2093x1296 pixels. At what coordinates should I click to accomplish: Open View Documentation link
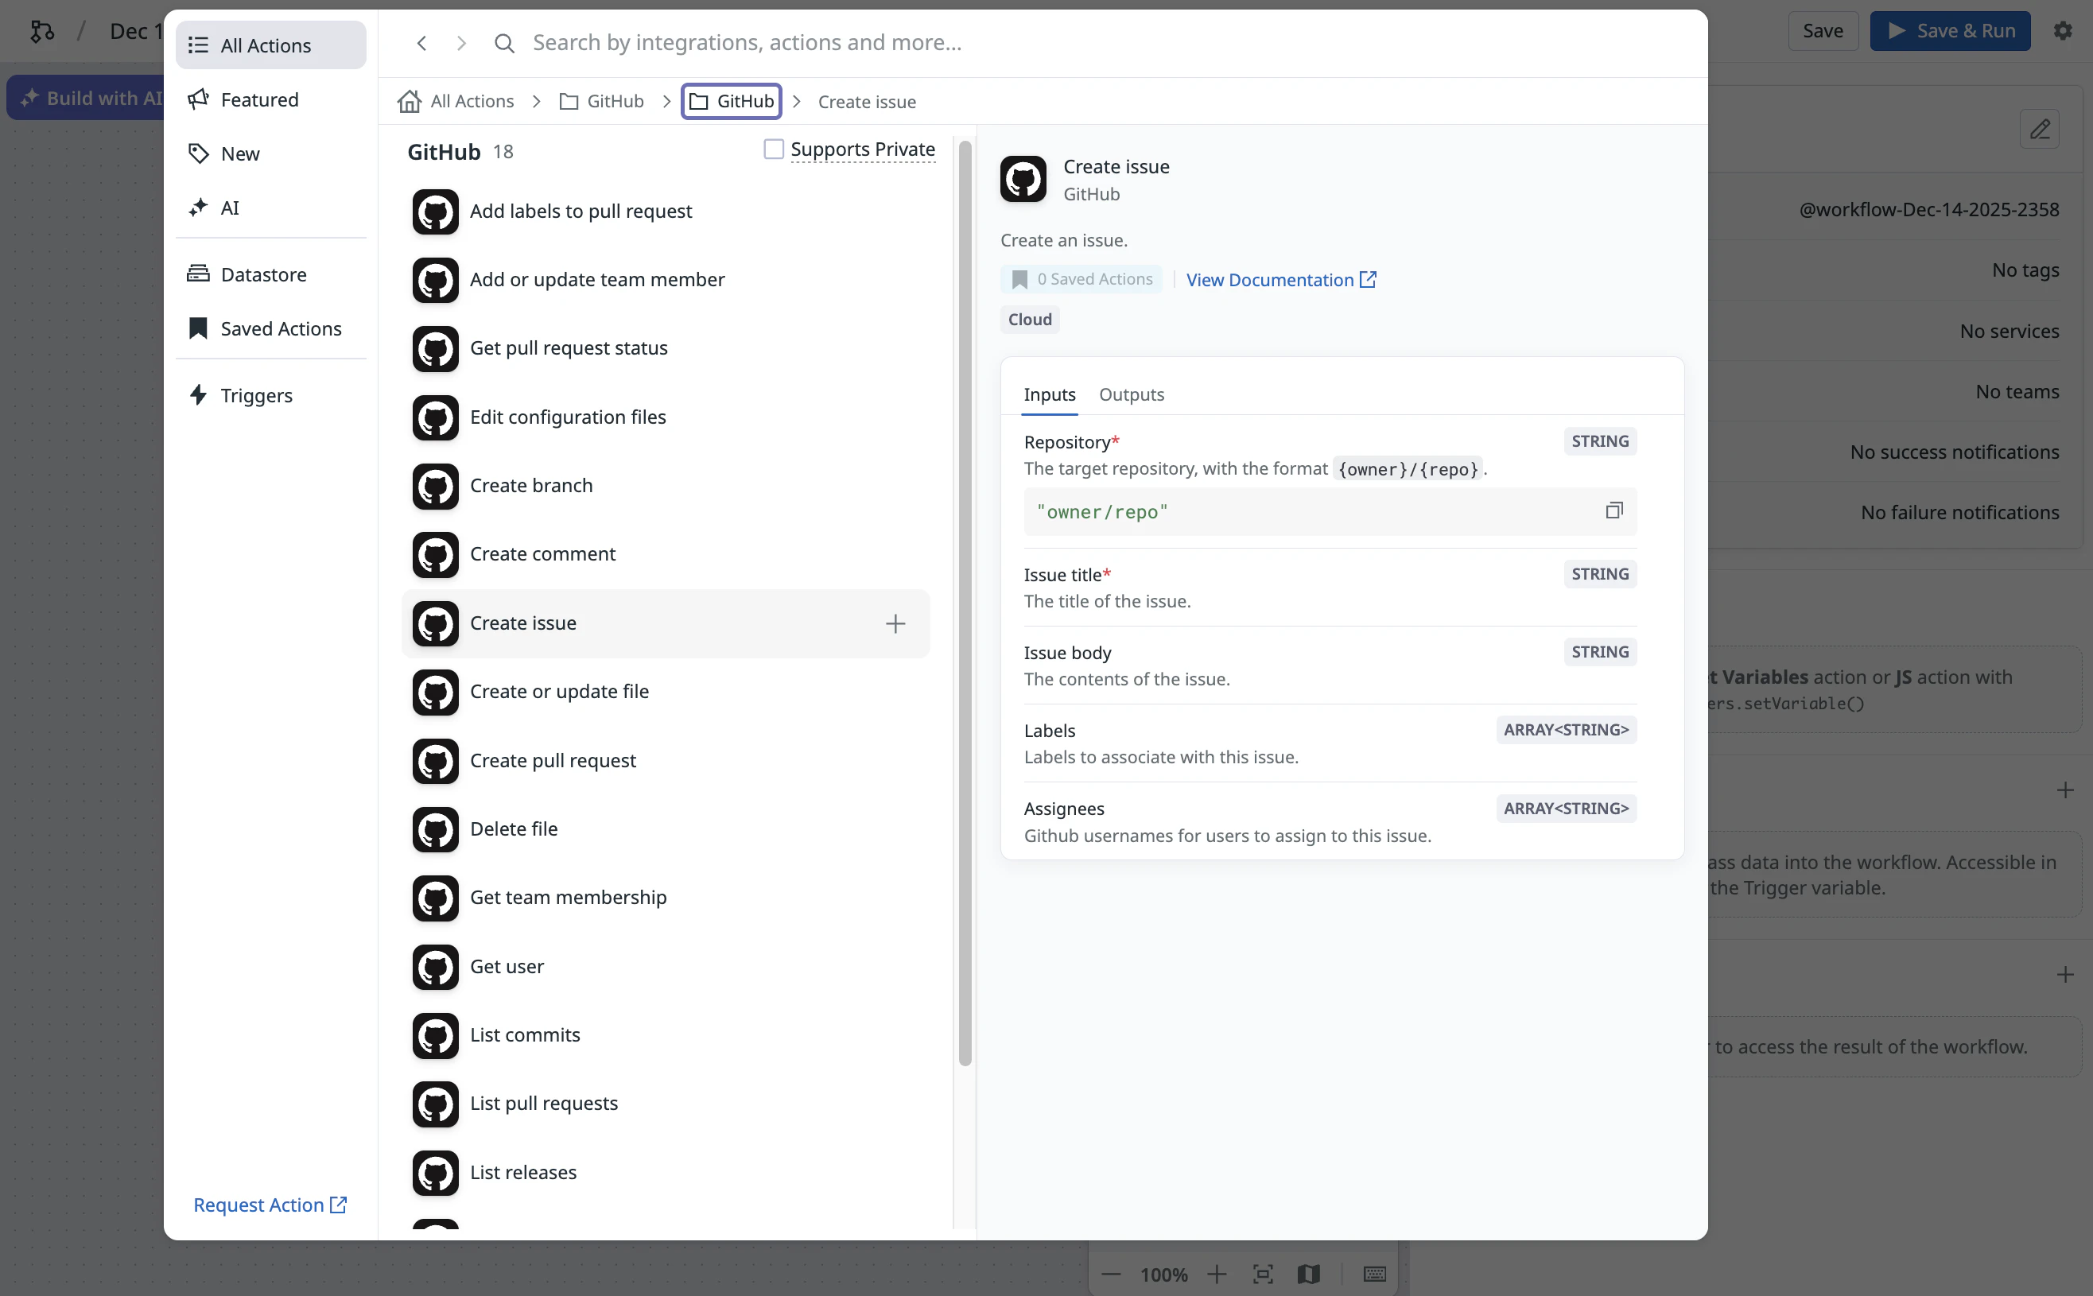1280,279
